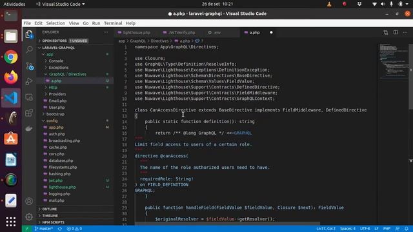This screenshot has width=413, height=232.
Task: Launch Firefox from the dock
Action: (x=11, y=77)
